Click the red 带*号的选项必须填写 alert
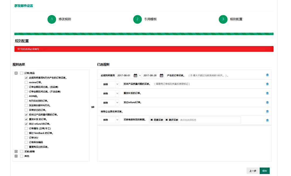Screen dimensions: 291x176 coord(144,49)
